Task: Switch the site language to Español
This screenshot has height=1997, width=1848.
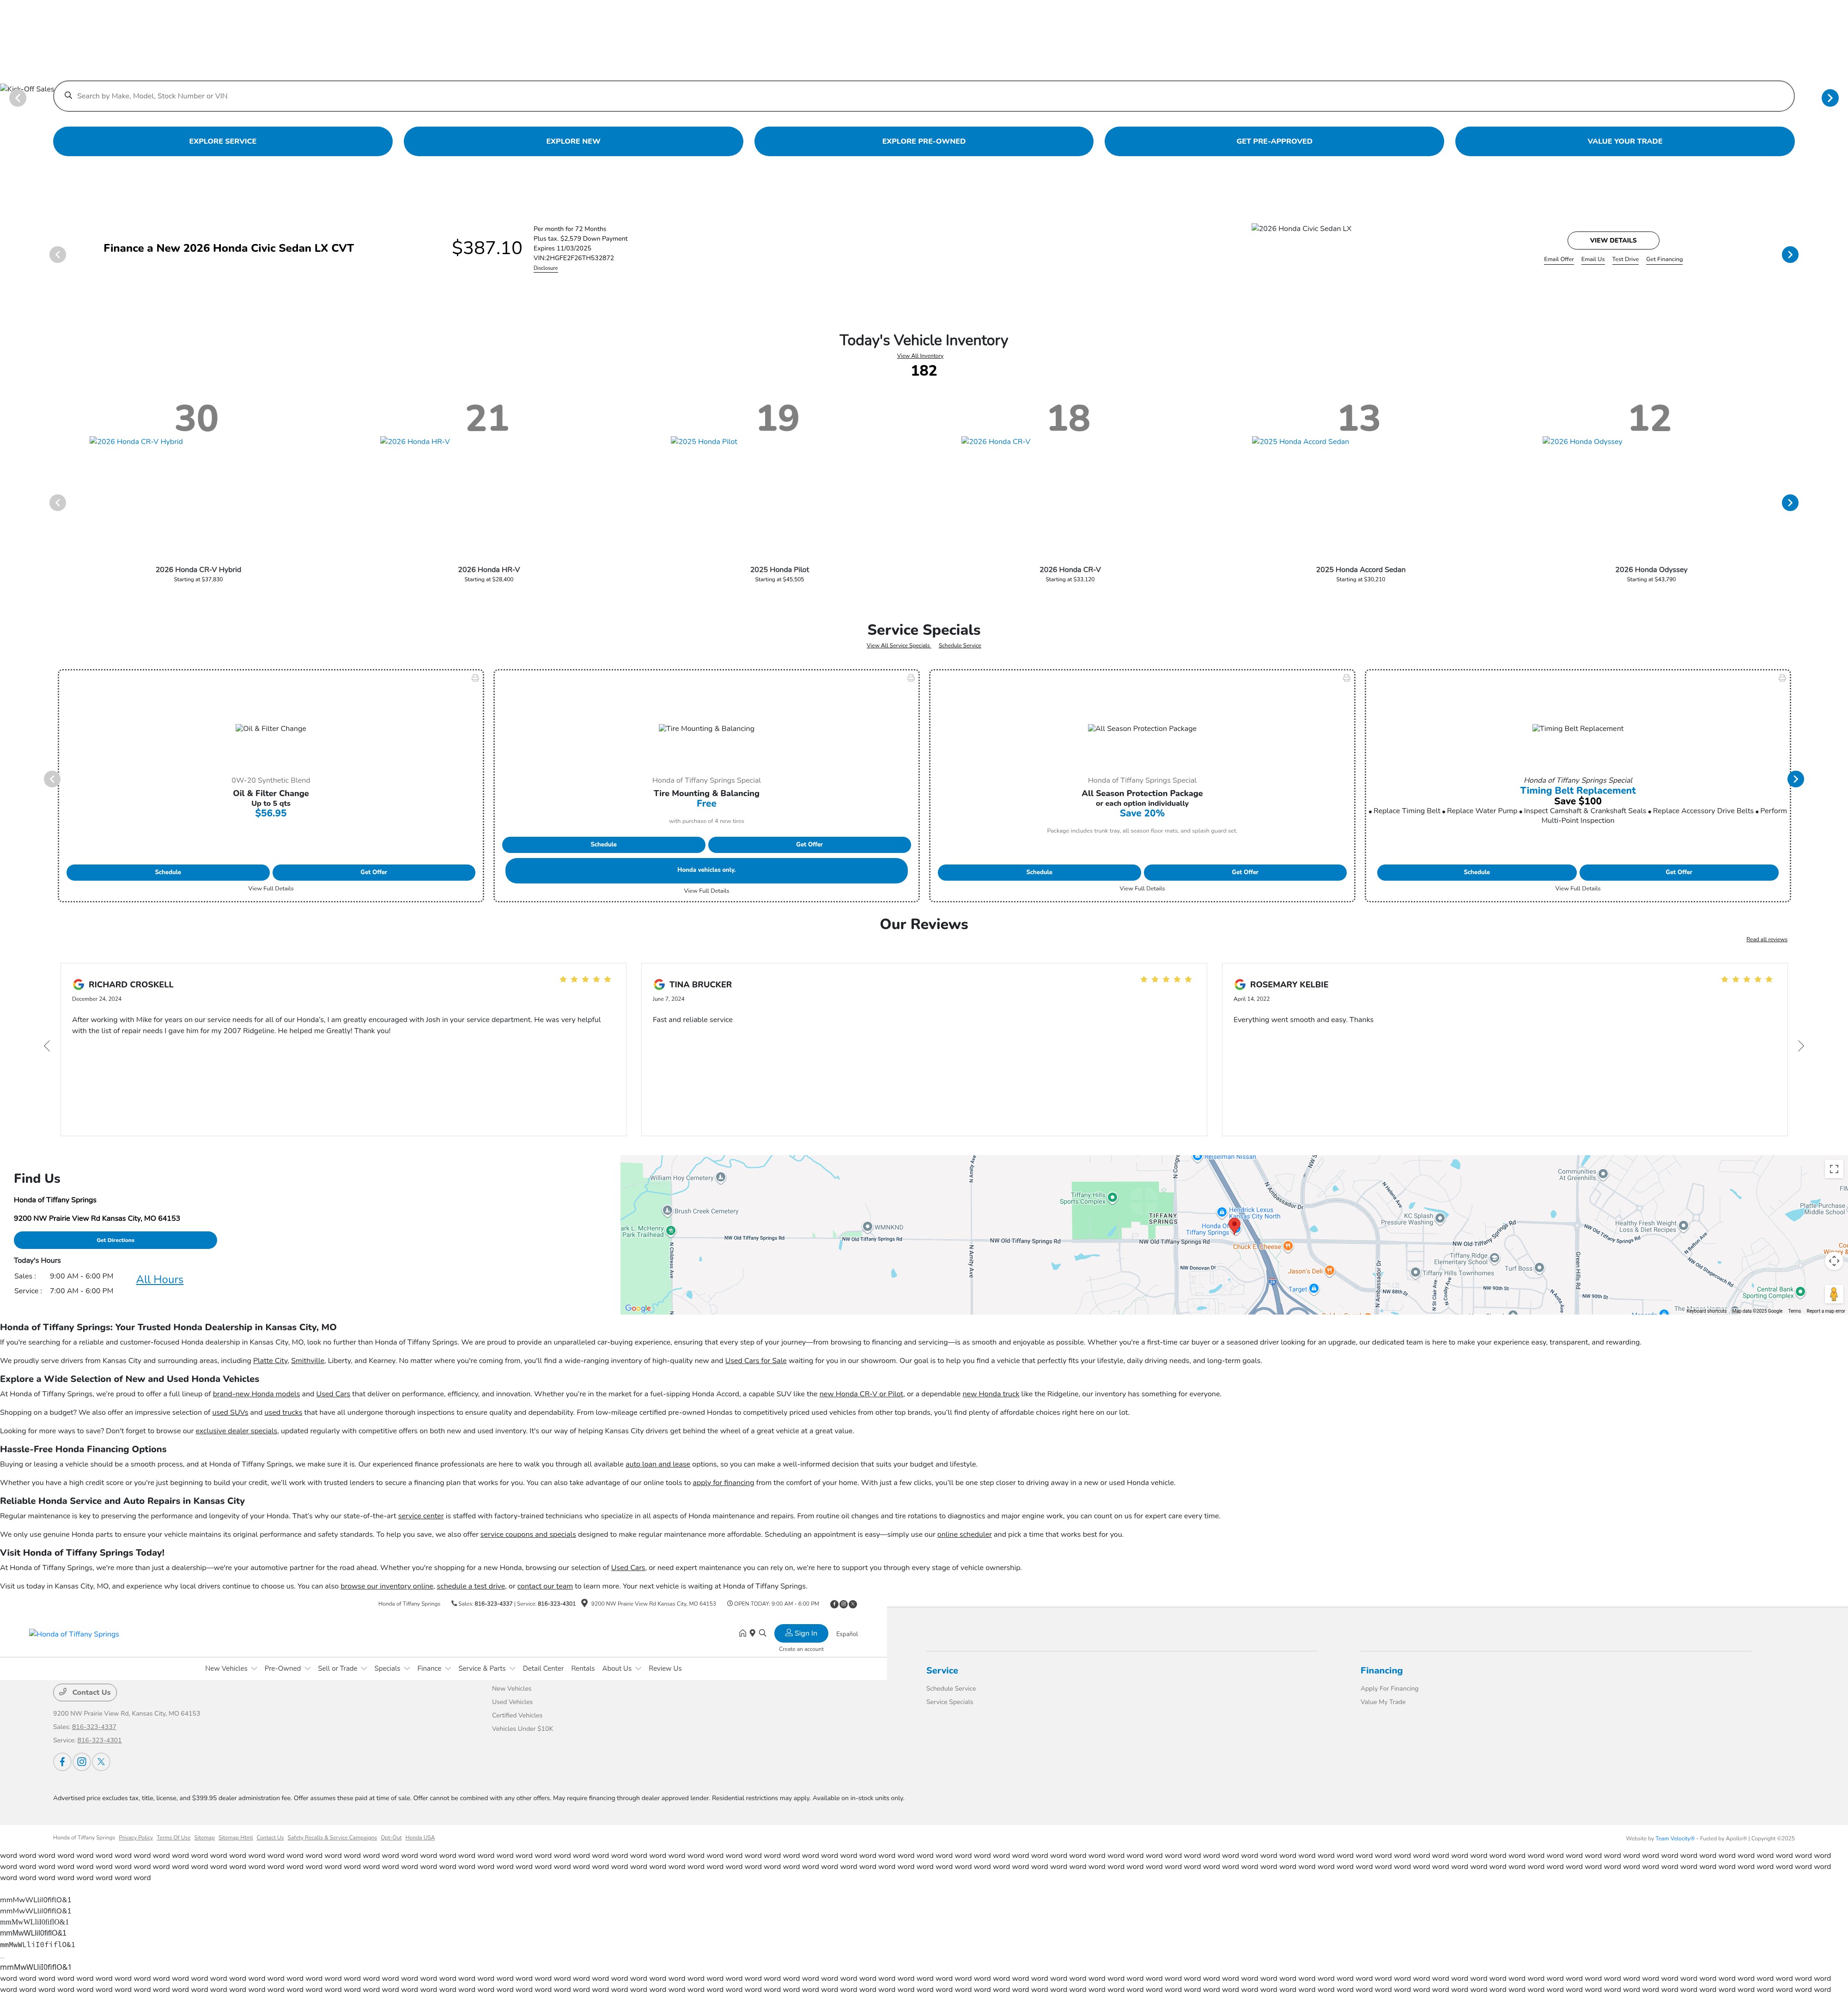Action: [847, 1634]
